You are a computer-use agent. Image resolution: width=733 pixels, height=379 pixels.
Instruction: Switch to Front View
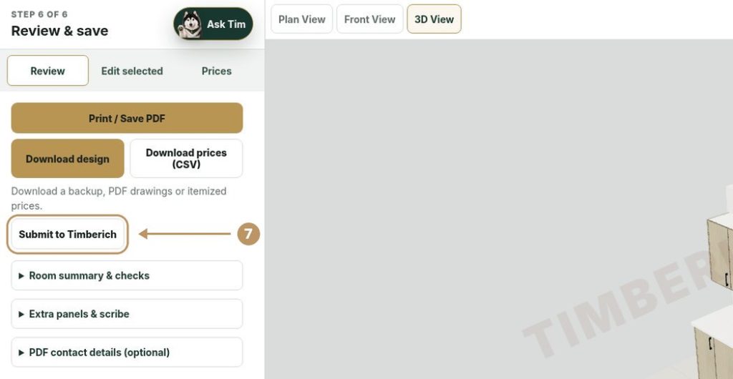370,19
